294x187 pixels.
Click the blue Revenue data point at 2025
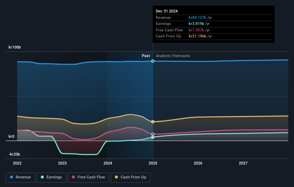[153, 61]
